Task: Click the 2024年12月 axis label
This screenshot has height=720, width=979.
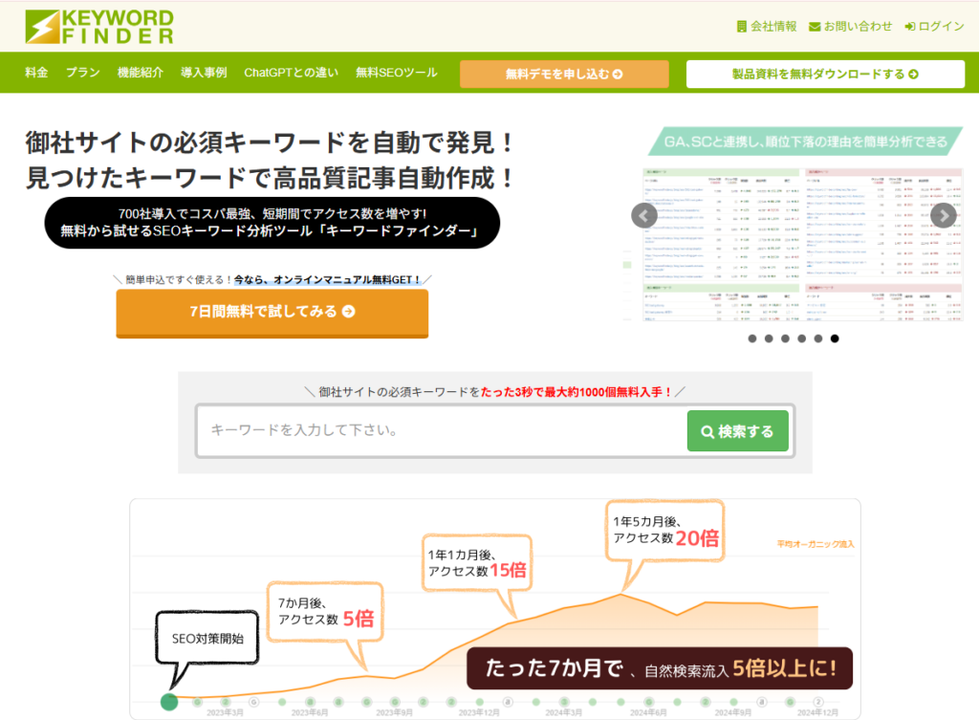Action: (x=817, y=712)
